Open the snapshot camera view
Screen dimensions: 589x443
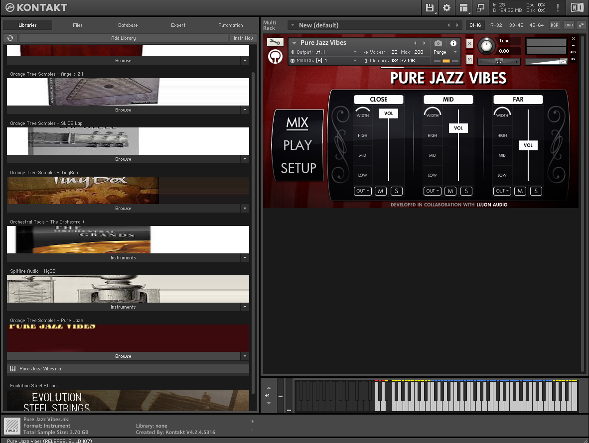pos(438,43)
